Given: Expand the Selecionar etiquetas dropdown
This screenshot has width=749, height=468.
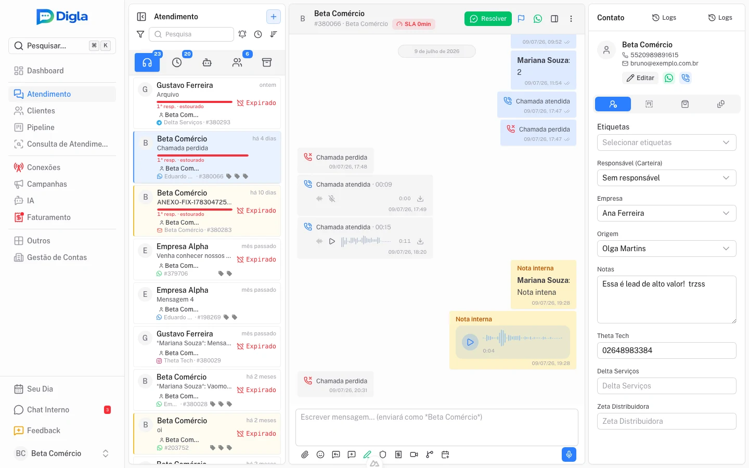Looking at the screenshot, I should 667,142.
